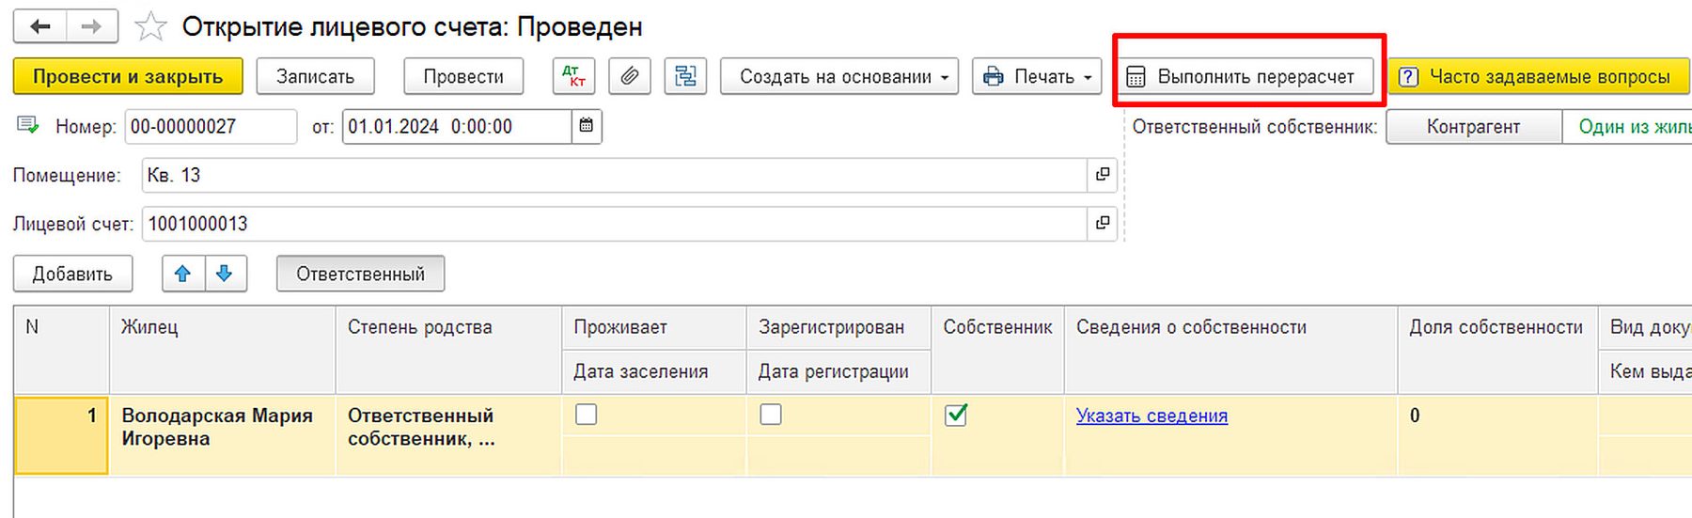Add this form to favorites with the star
Viewport: 1692px width, 518px height.
150,27
